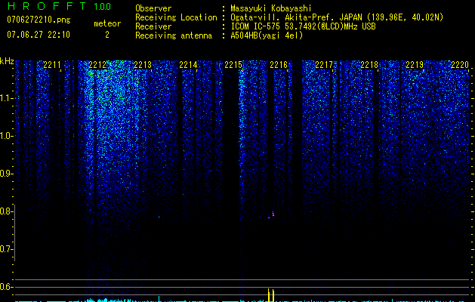Click the Receiving antenna label
This screenshot has height=302, width=475.
pyautogui.click(x=174, y=35)
